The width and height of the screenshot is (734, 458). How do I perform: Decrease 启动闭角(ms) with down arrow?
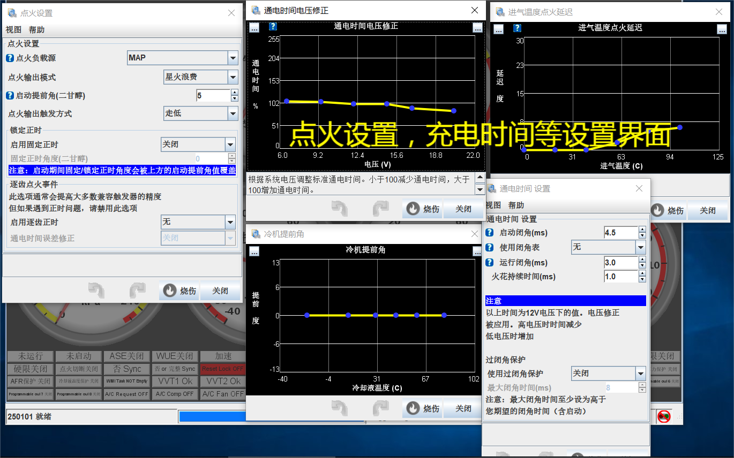point(642,236)
